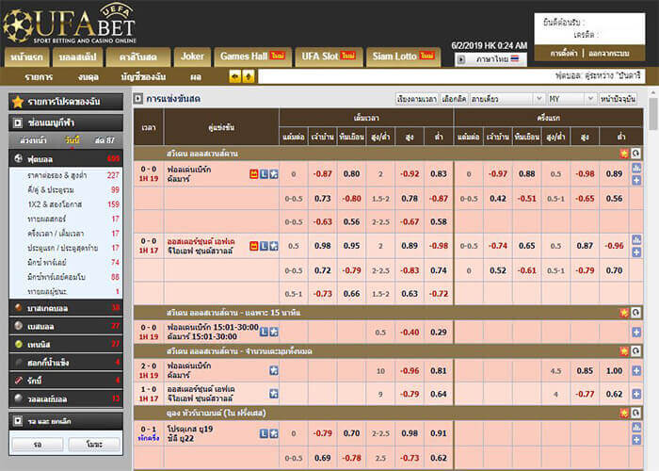Click the refresh icon on the 15-minute league header
The height and width of the screenshot is (471, 659).
pyautogui.click(x=635, y=313)
